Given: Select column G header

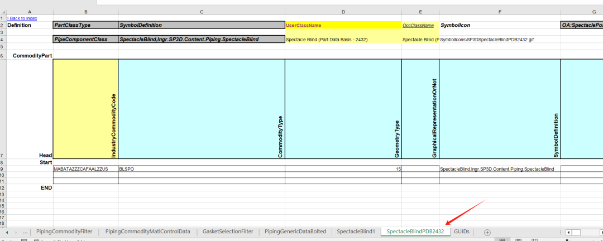Looking at the screenshot, I should click(x=581, y=12).
